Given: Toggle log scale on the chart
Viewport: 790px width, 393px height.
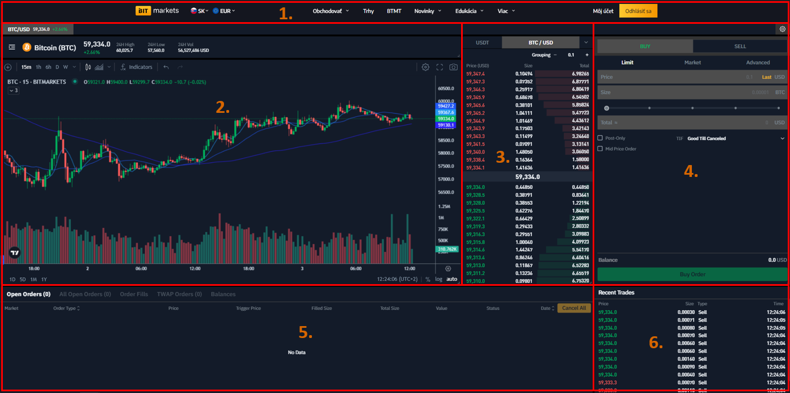Looking at the screenshot, I should pos(439,279).
